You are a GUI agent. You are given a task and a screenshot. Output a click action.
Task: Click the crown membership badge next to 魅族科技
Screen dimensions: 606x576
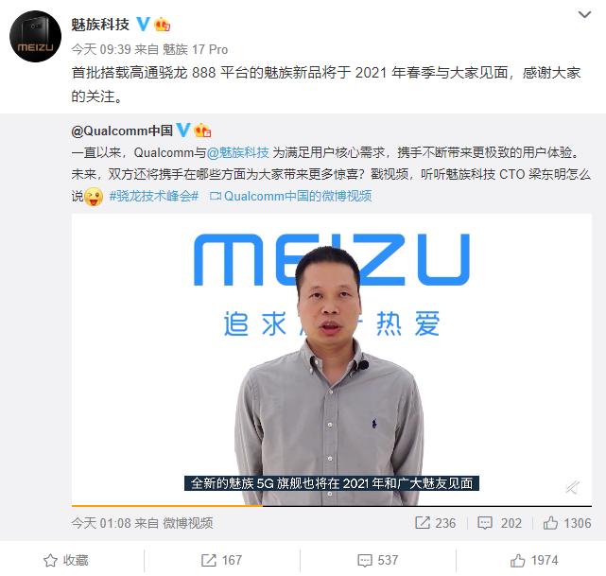tap(162, 25)
